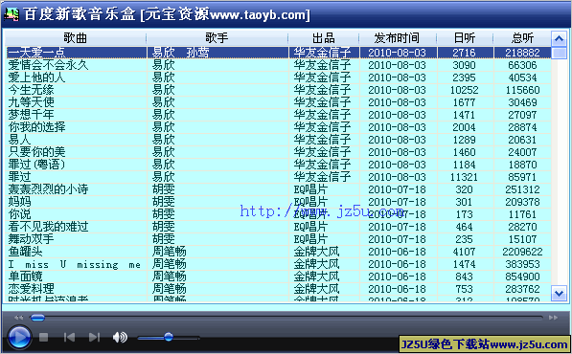Click daily listens value 4107

point(464,252)
